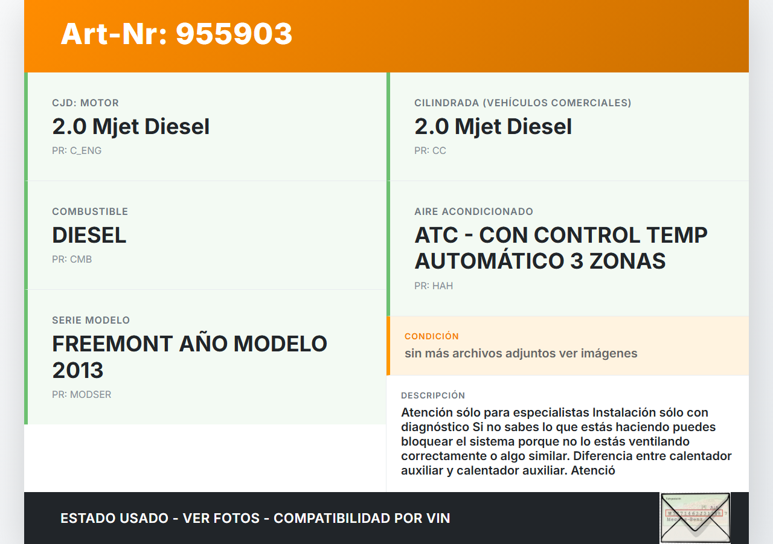Click the Art-Nr: 955903 header title

click(176, 34)
